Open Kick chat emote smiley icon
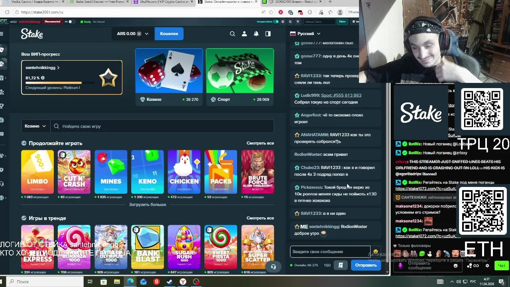This screenshot has width=510, height=287. [x=455, y=266]
